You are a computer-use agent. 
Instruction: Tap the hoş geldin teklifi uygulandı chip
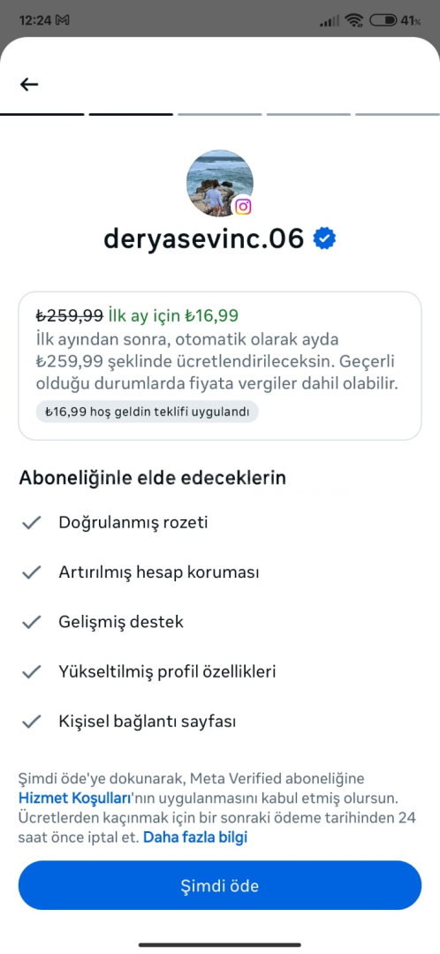click(148, 412)
